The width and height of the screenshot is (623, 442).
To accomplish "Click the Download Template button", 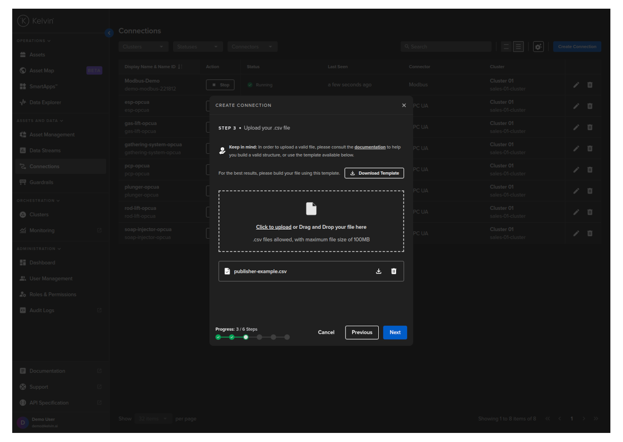I will pyautogui.click(x=374, y=173).
